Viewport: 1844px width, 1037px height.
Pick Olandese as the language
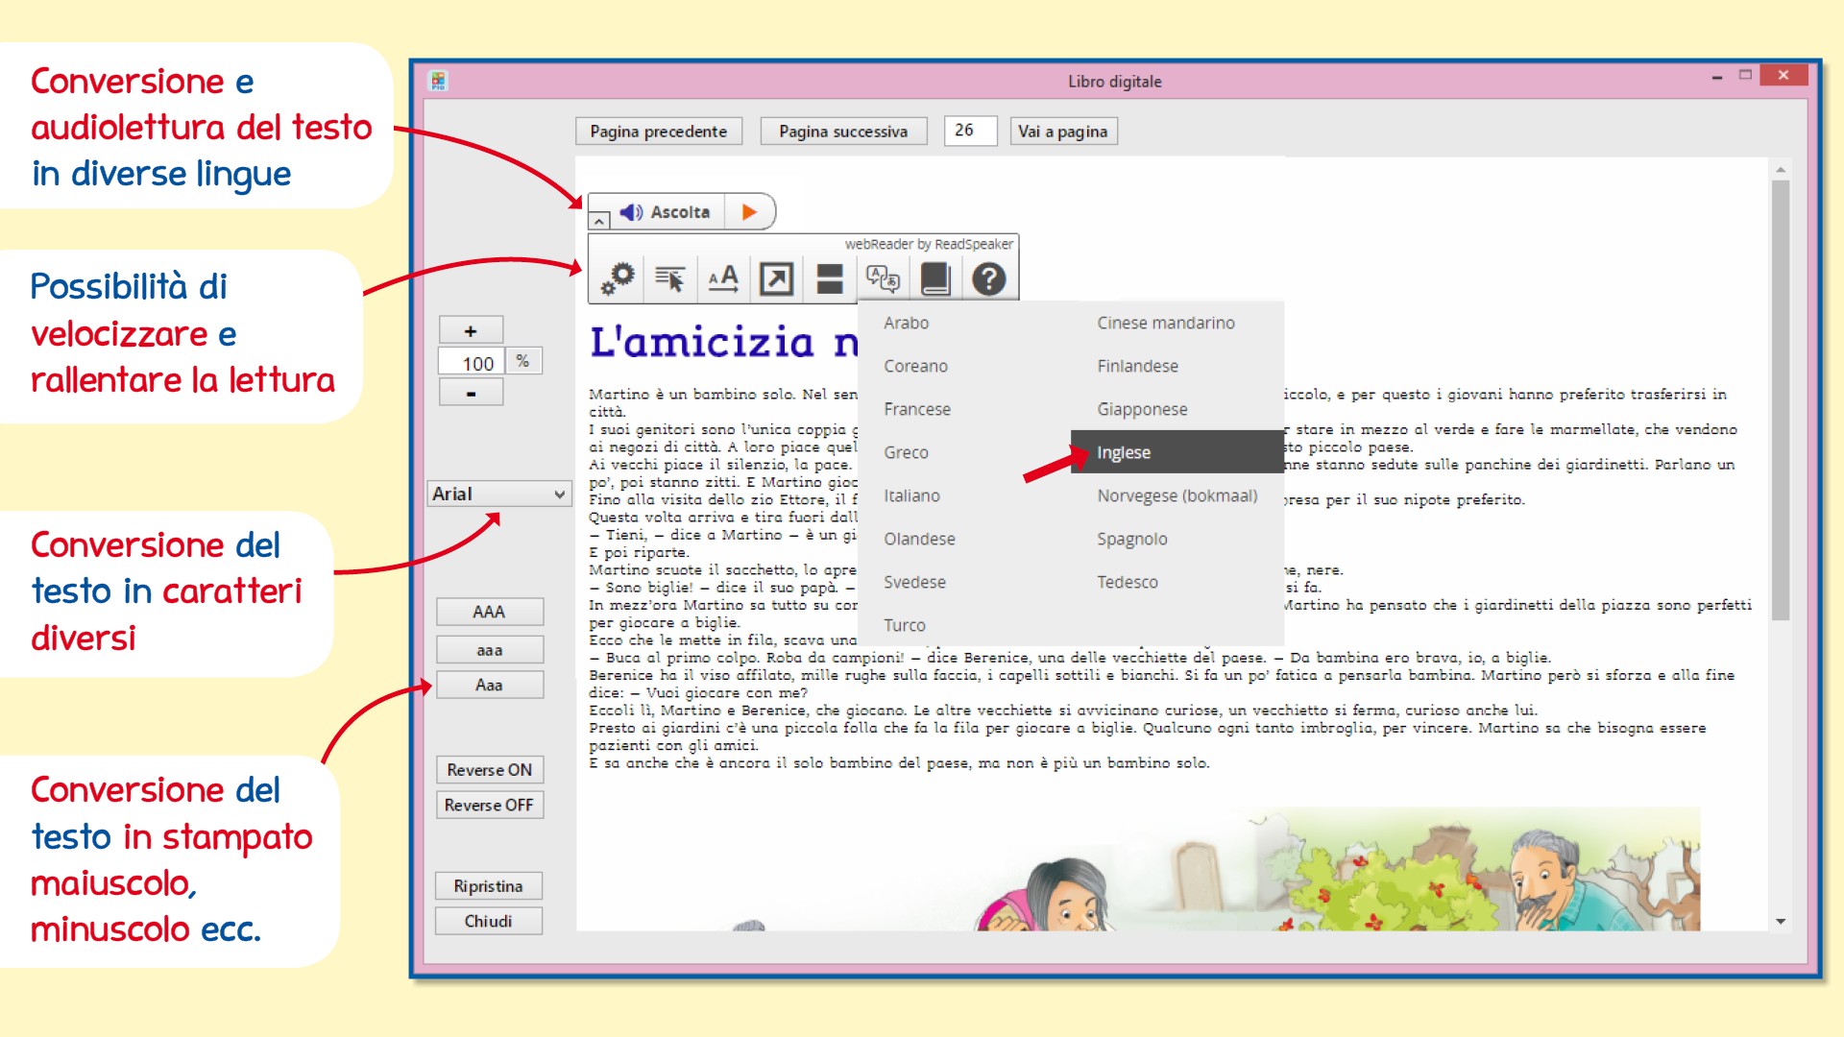[x=919, y=539]
